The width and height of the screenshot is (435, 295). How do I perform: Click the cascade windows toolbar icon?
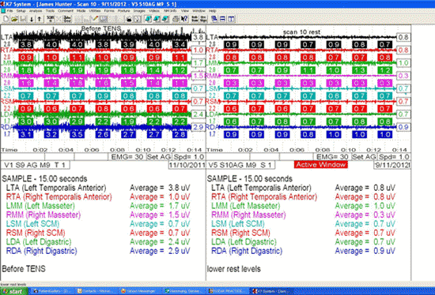pos(214,19)
